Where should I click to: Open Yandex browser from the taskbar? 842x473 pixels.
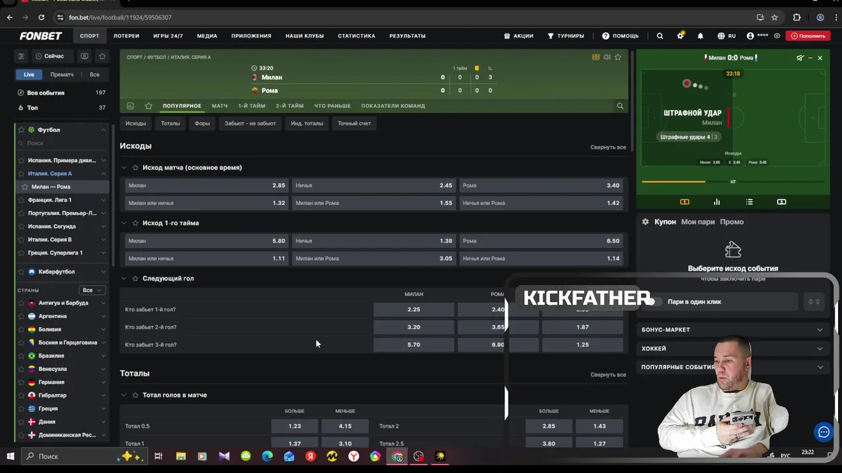353,456
